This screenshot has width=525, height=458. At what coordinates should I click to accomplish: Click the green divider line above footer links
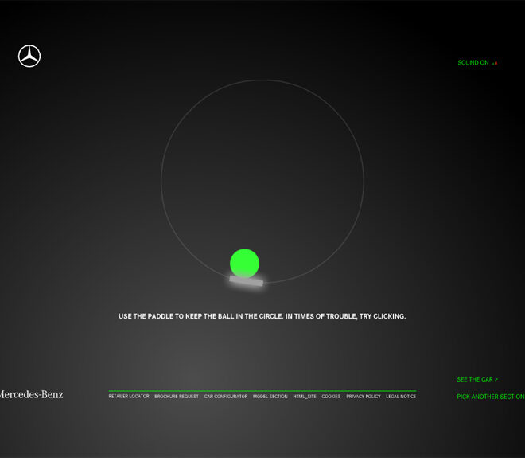coord(262,391)
